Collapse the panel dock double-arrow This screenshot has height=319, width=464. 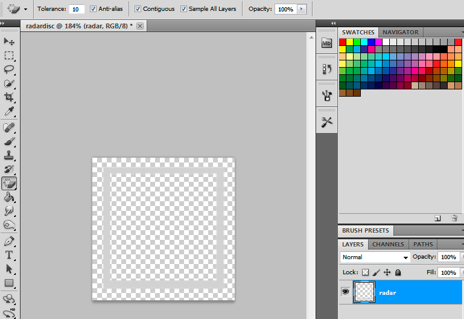pyautogui.click(x=334, y=23)
